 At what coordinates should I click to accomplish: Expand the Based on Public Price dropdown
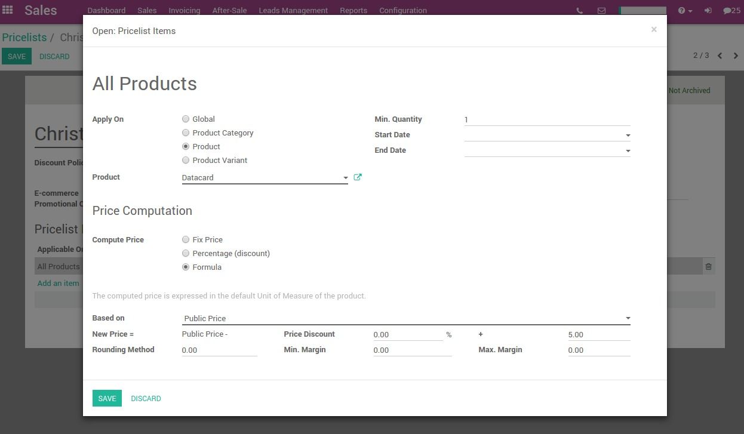tap(628, 319)
